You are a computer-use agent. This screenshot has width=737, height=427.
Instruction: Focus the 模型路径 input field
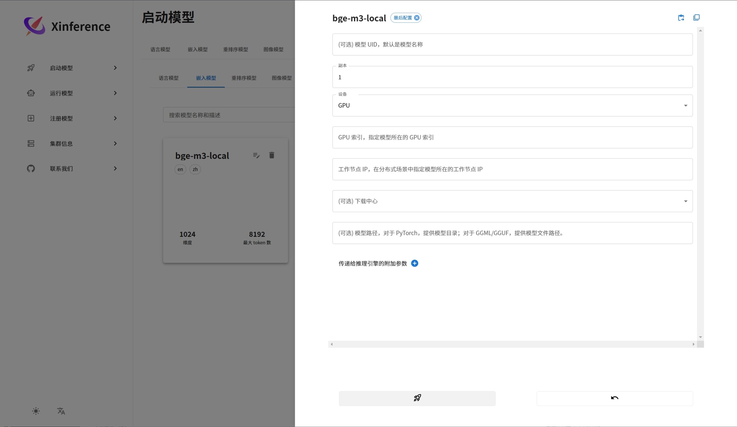(x=512, y=233)
